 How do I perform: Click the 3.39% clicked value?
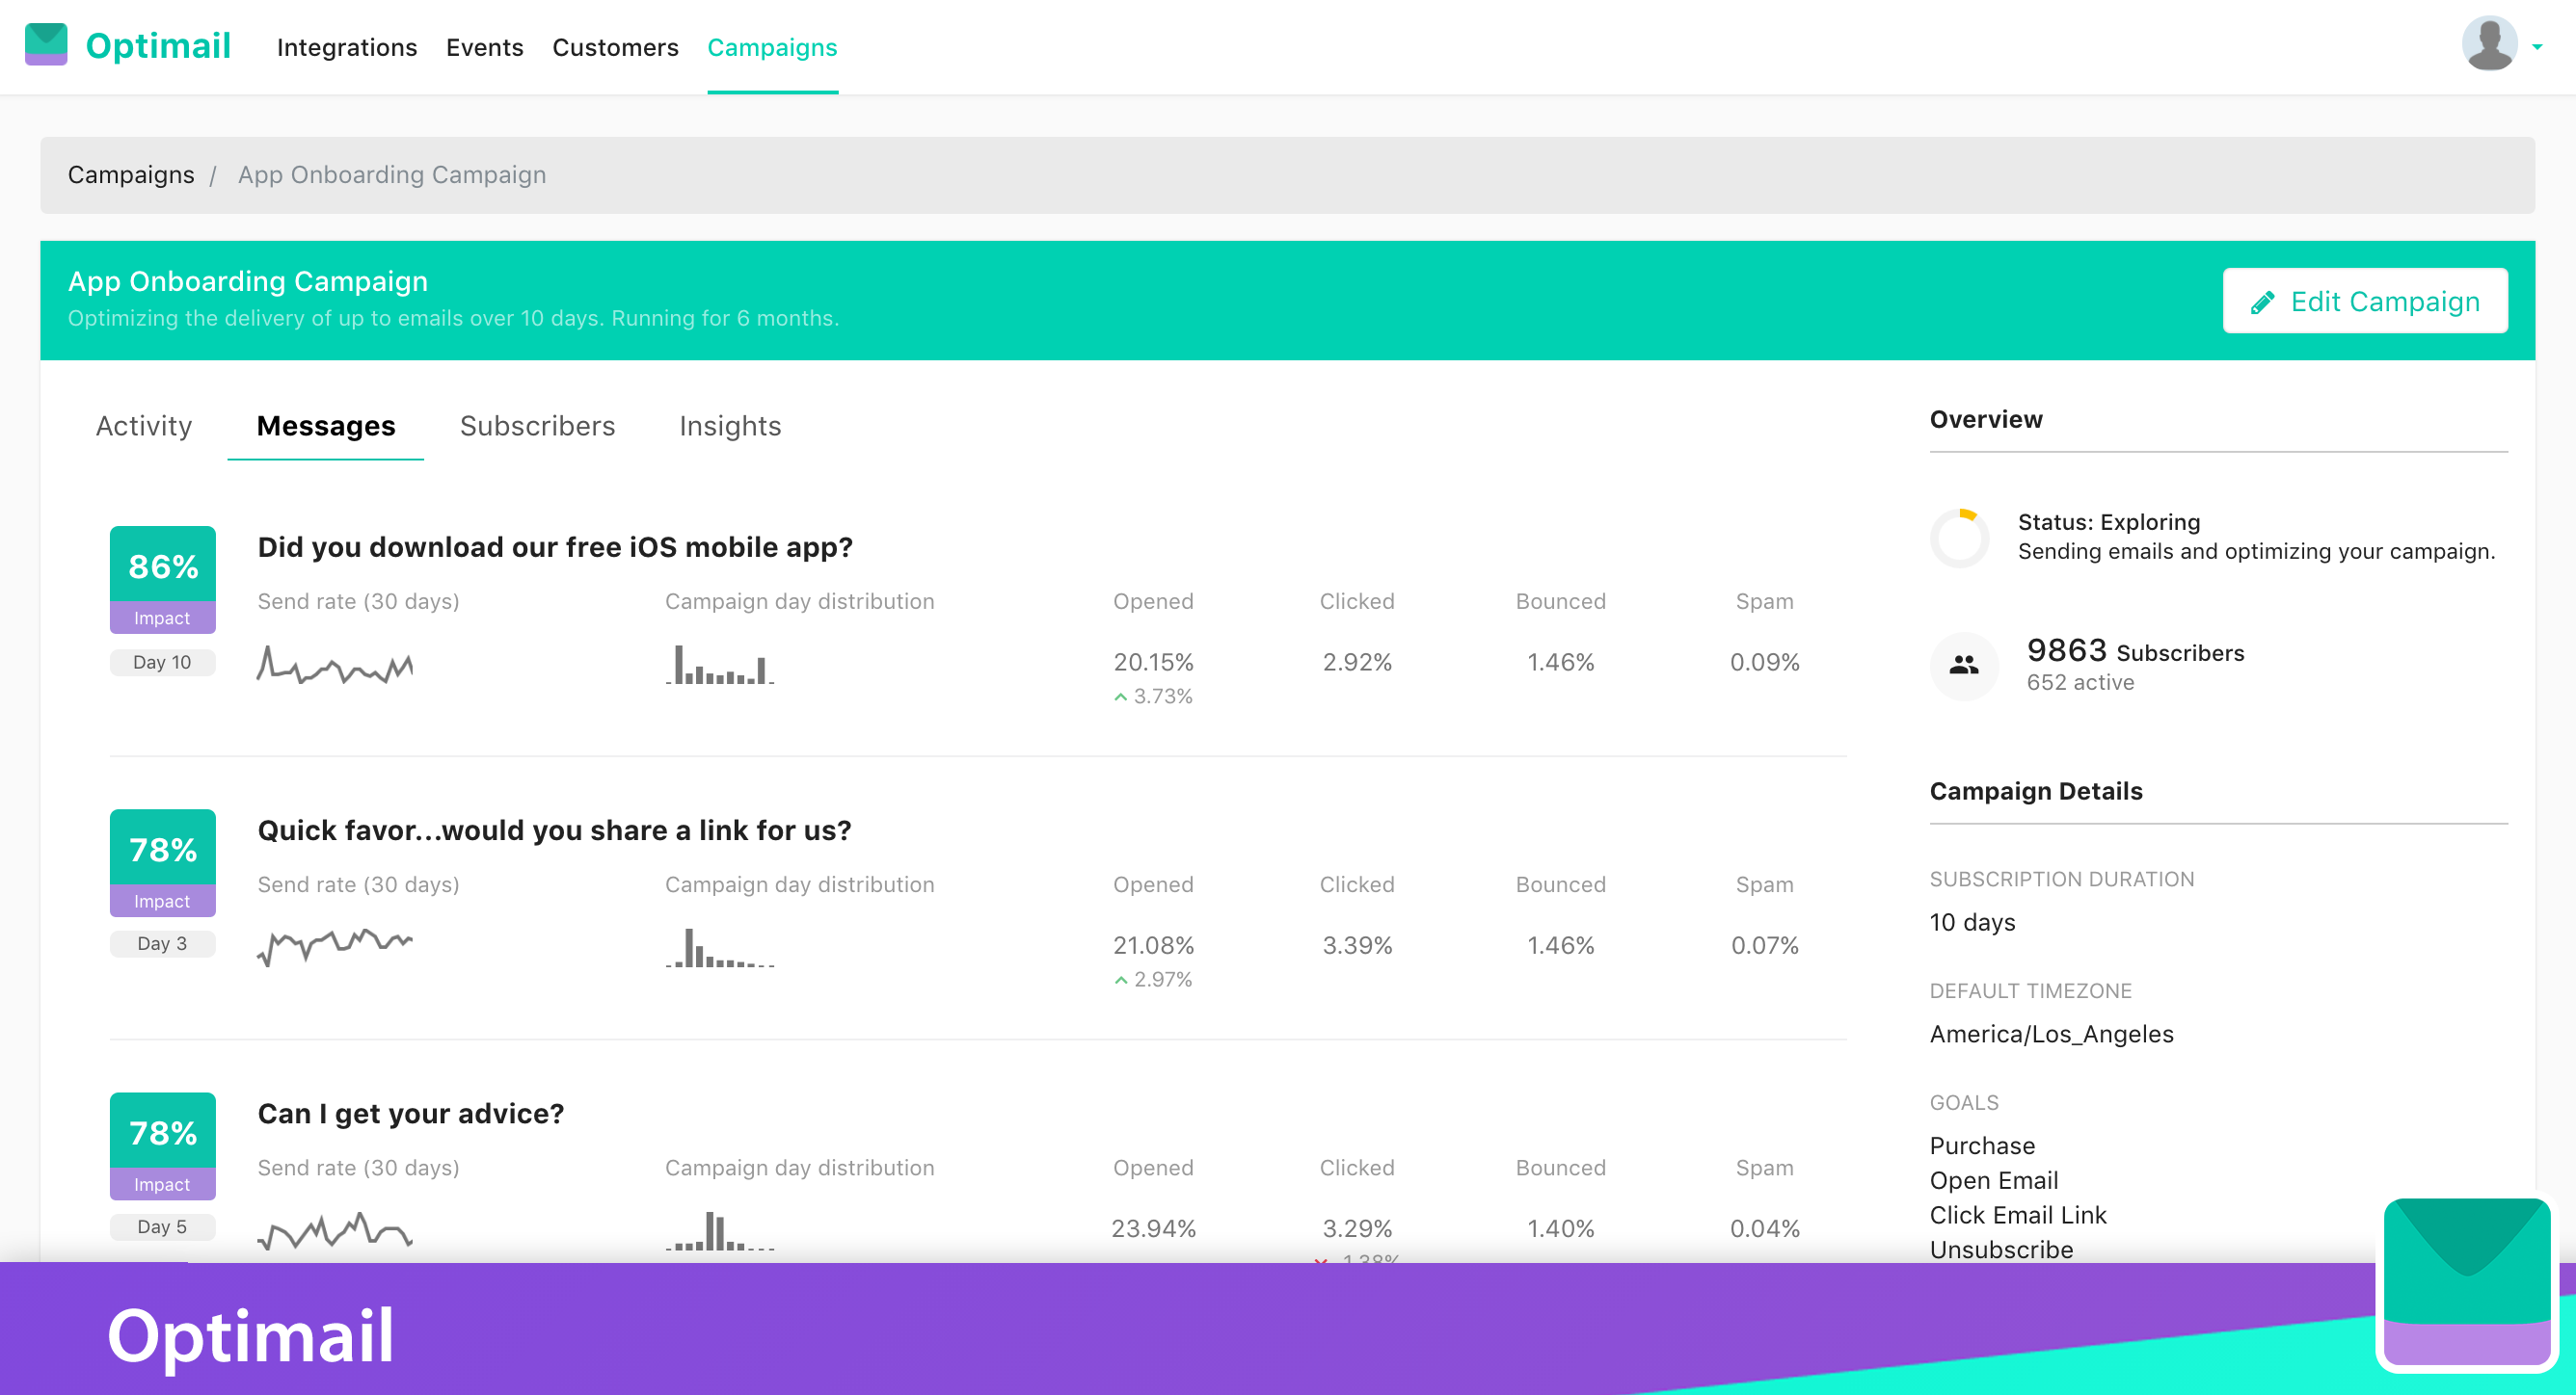(1357, 944)
